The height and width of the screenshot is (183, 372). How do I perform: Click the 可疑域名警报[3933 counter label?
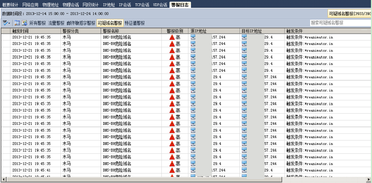(350, 14)
